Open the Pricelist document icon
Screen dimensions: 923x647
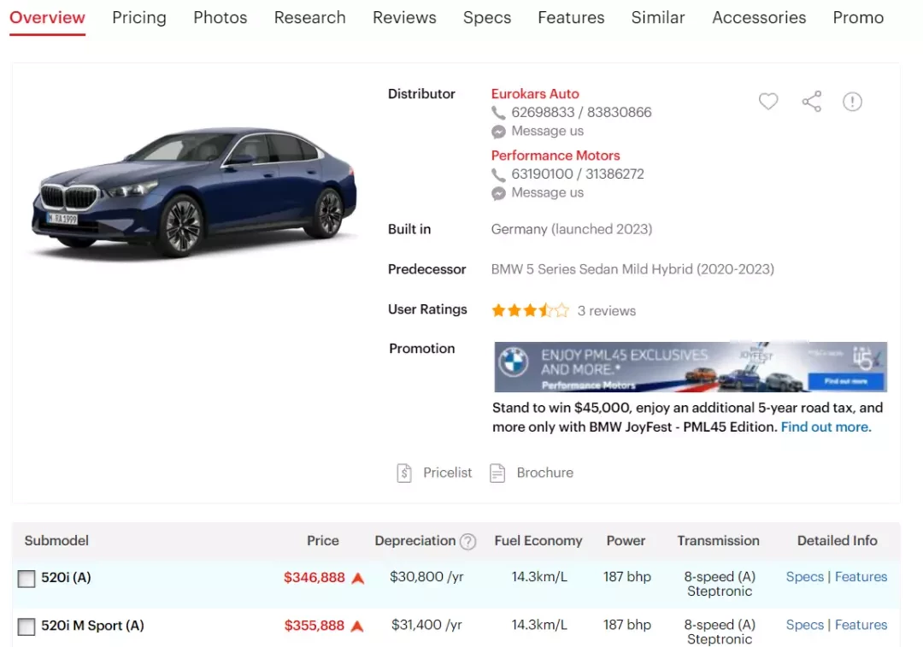point(404,473)
